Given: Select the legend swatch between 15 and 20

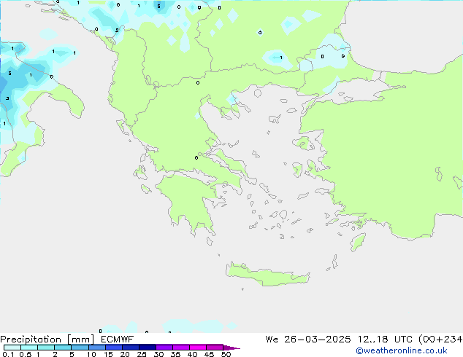Looking at the screenshot, I should pos(114,348).
